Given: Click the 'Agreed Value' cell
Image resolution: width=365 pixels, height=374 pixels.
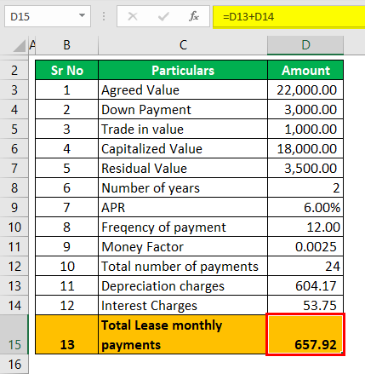Looking at the screenshot, I should 183,89.
